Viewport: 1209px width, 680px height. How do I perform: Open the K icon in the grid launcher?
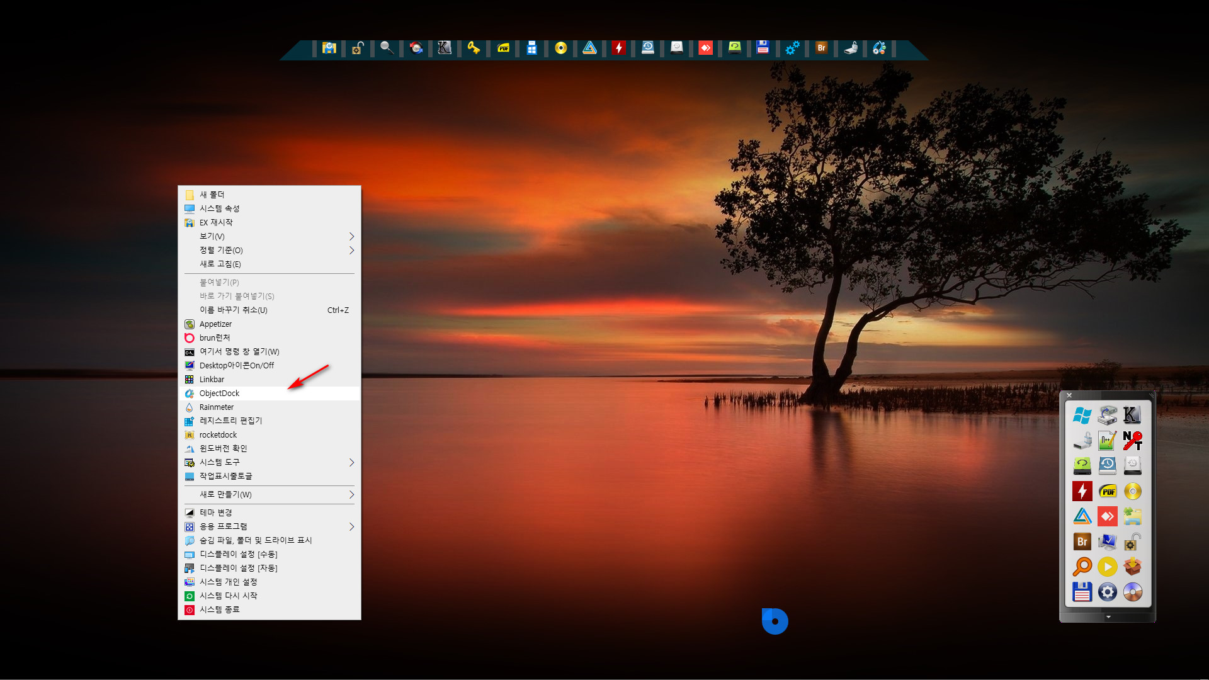tap(1133, 415)
